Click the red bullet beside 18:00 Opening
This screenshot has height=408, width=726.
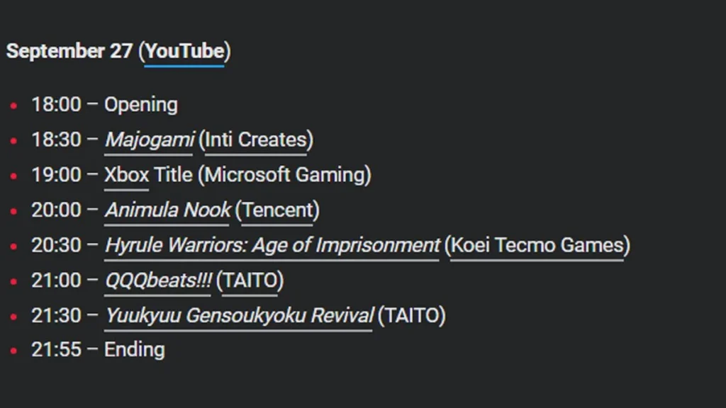click(13, 106)
